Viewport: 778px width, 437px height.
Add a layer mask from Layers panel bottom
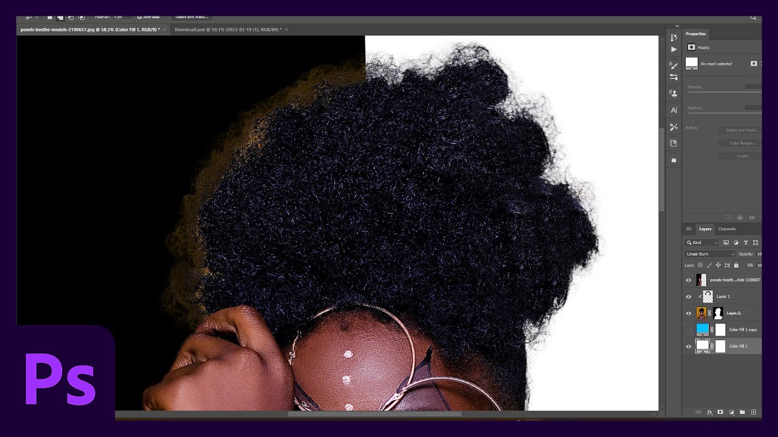click(x=720, y=412)
